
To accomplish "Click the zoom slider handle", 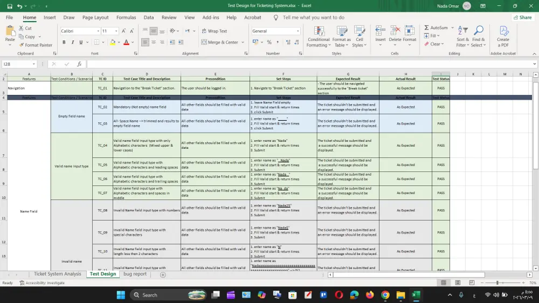I will click(497, 283).
